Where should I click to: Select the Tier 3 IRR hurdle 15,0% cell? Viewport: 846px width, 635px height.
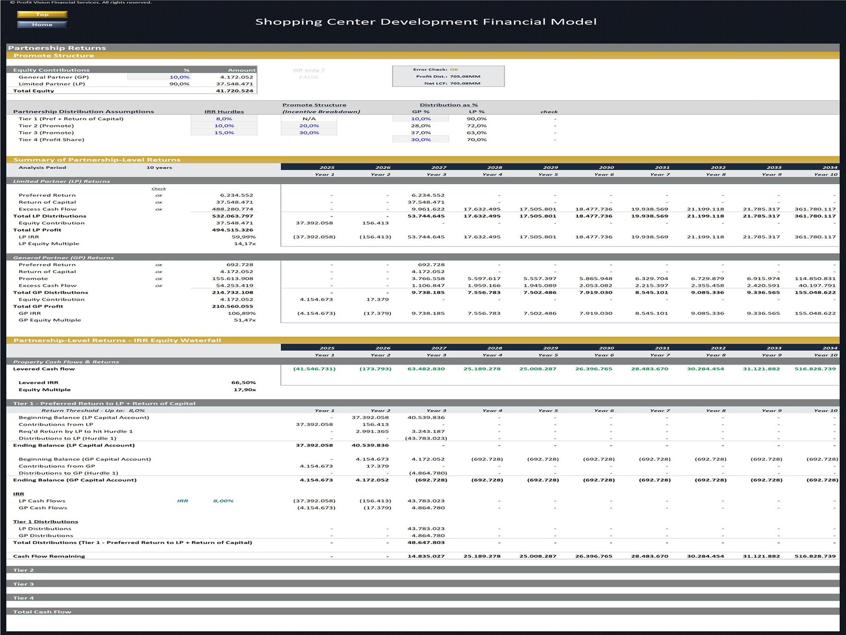[x=224, y=133]
